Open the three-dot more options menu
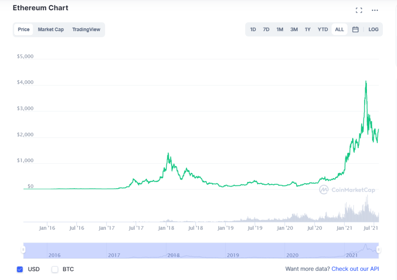This screenshot has width=397, height=280. (375, 10)
